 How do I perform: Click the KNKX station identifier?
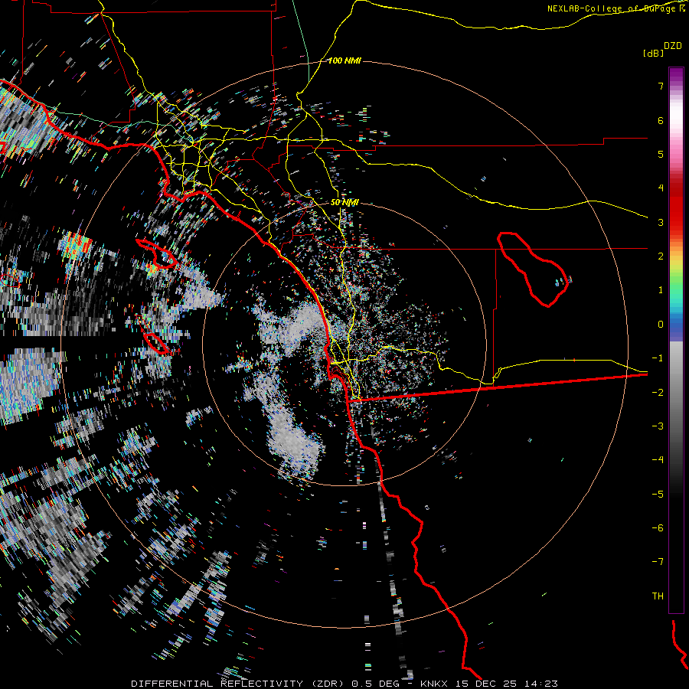434,684
